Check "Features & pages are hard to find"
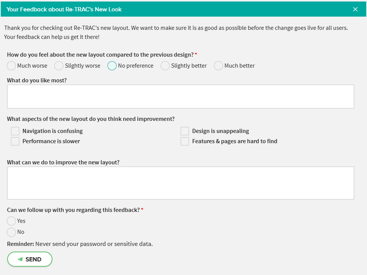 185,141
